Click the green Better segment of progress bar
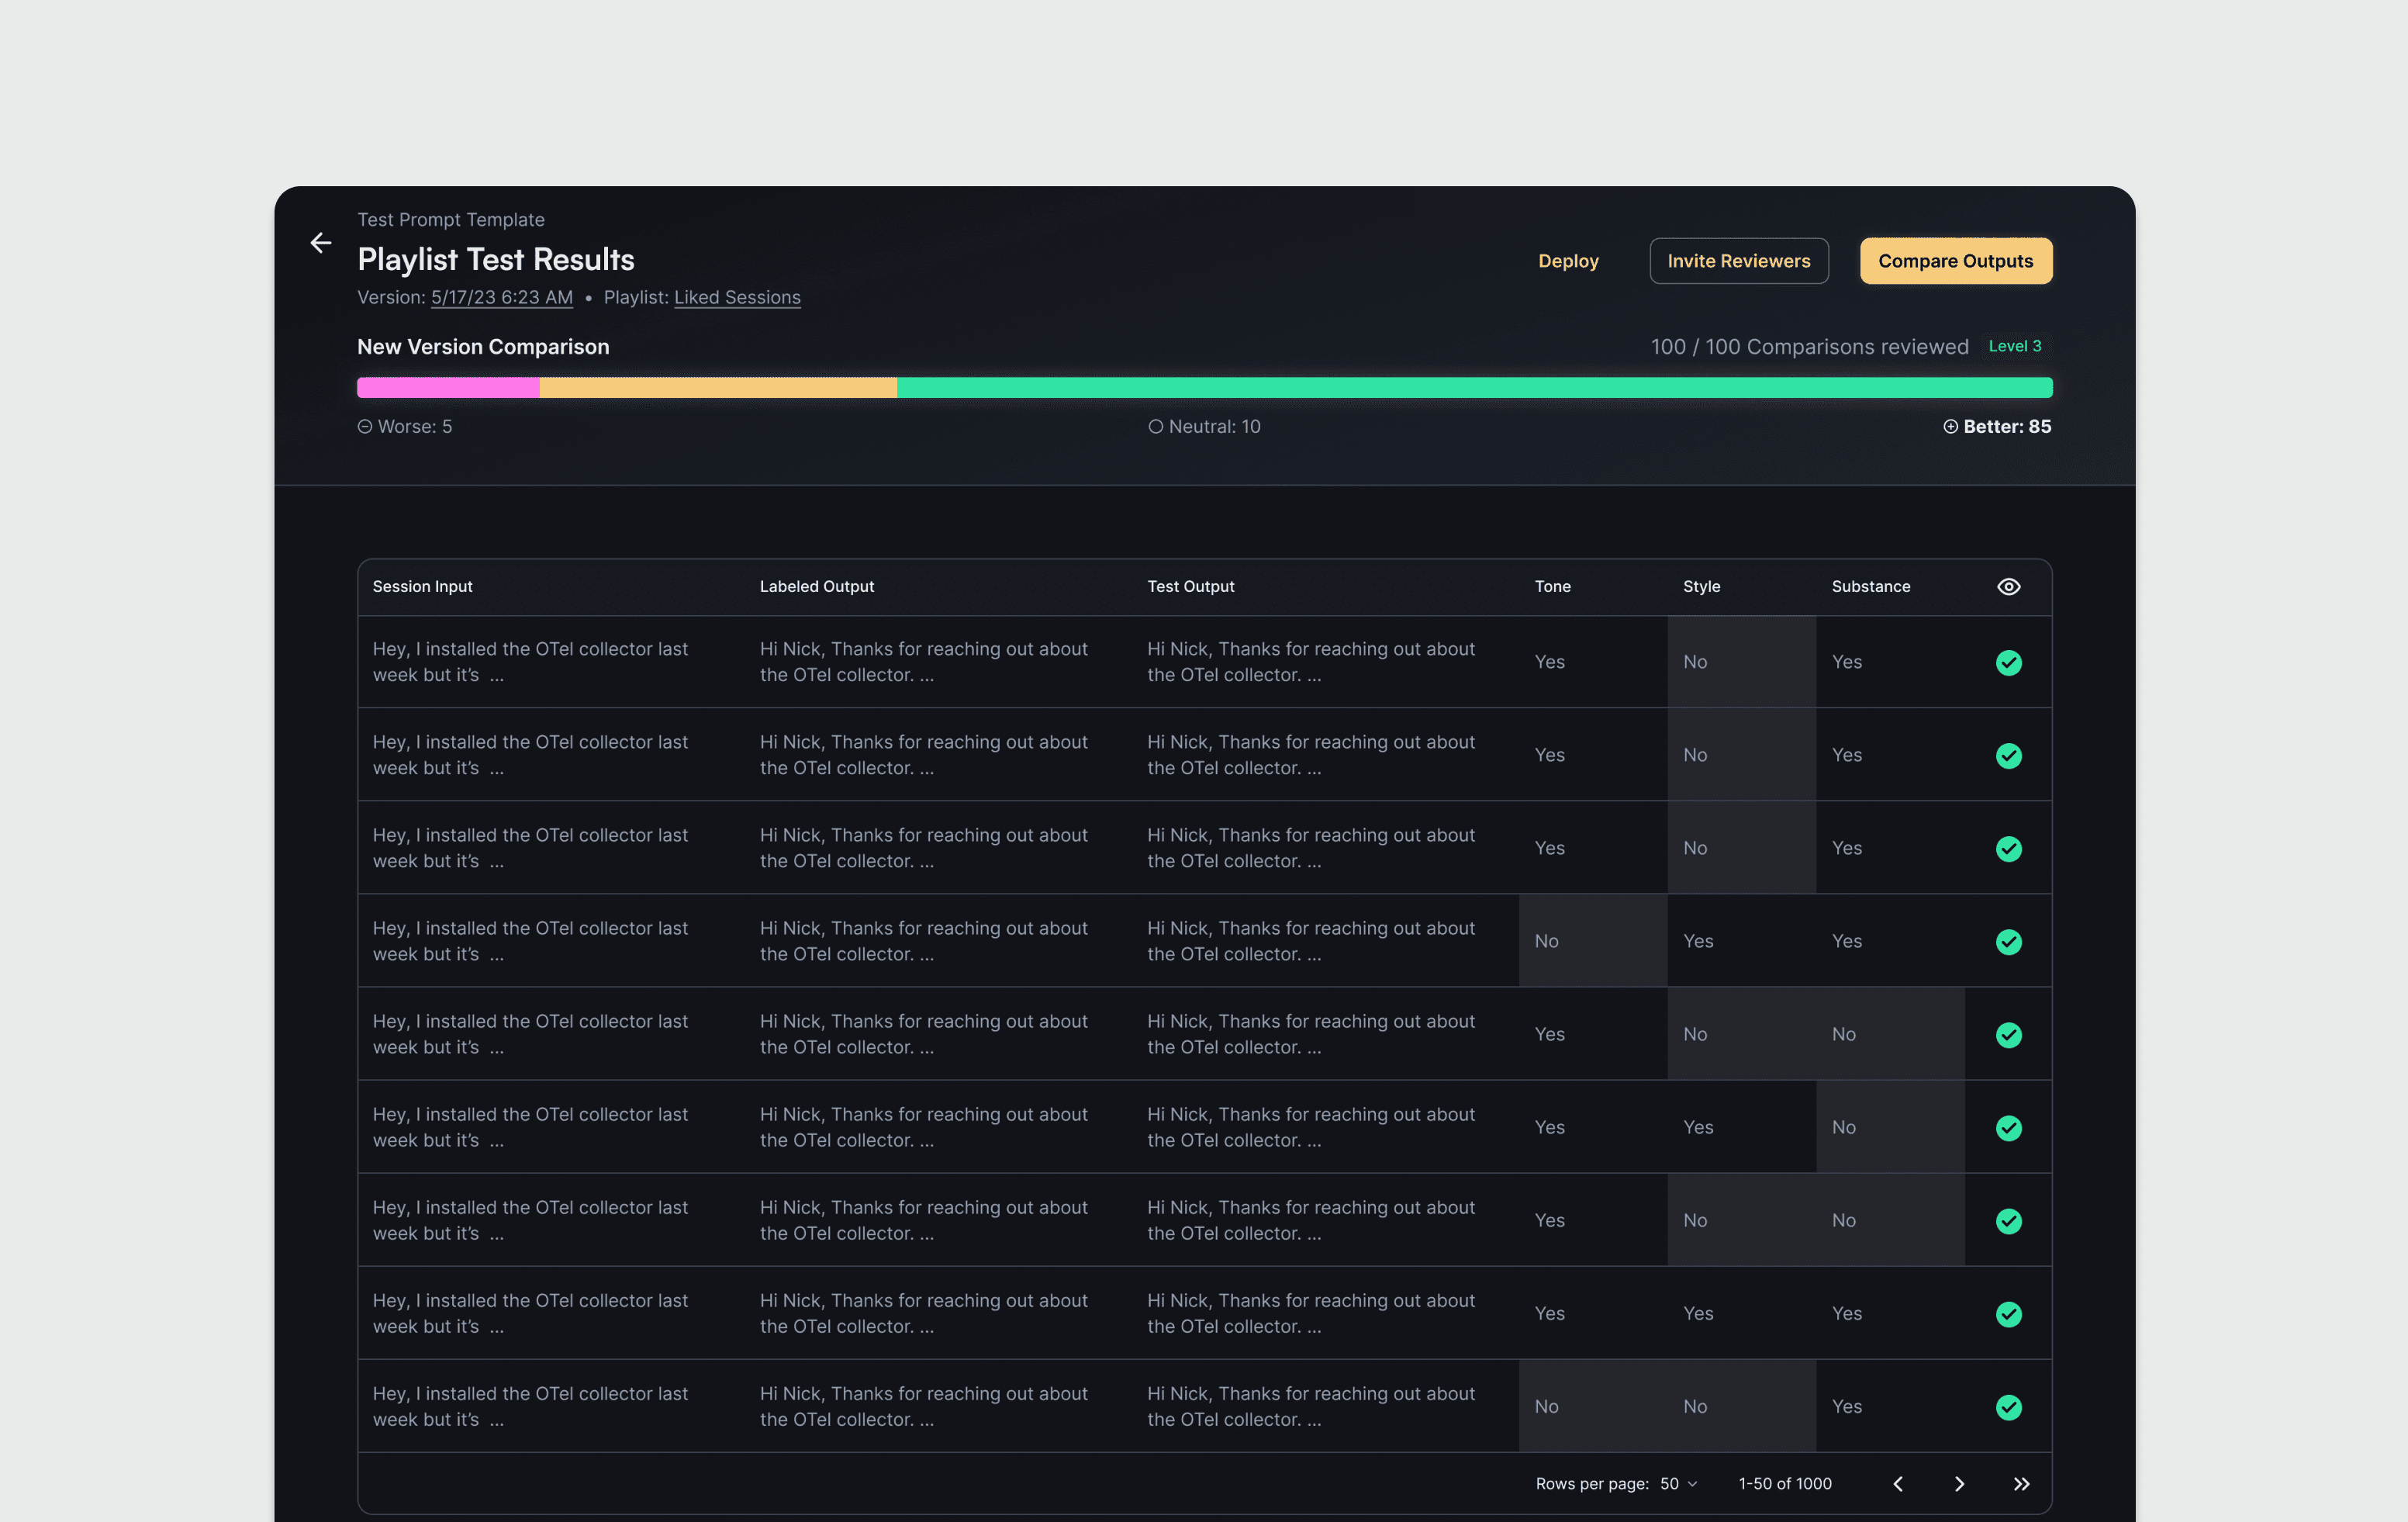2408x1522 pixels. pyautogui.click(x=1474, y=388)
